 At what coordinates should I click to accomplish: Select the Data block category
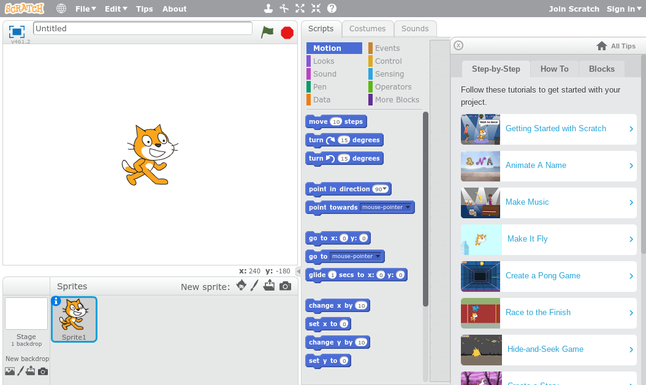[334, 99]
